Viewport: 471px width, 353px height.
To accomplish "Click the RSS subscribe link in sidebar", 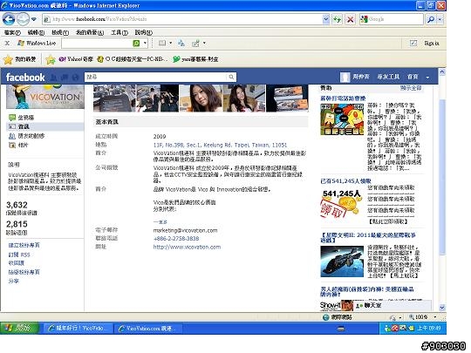I will (19, 255).
